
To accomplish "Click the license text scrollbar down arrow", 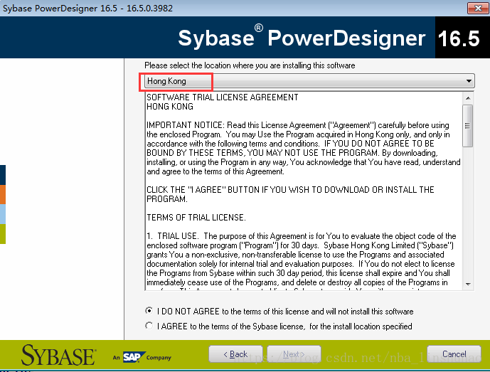I will 468,285.
